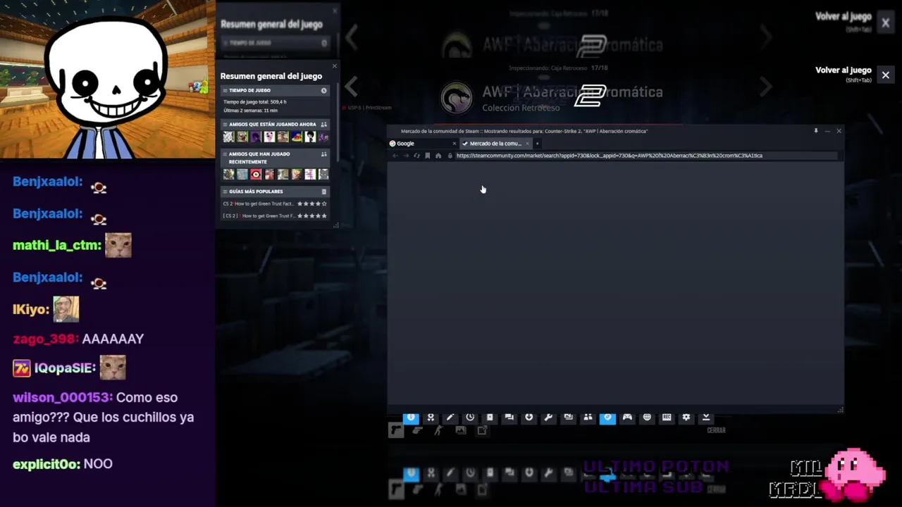Viewport: 902px width, 507px height.
Task: Select the revolver icon below the overlay toolbar
Action: coord(417,430)
